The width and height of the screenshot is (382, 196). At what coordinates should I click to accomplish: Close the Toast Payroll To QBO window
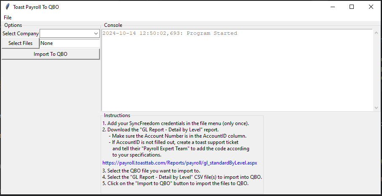[371, 7]
